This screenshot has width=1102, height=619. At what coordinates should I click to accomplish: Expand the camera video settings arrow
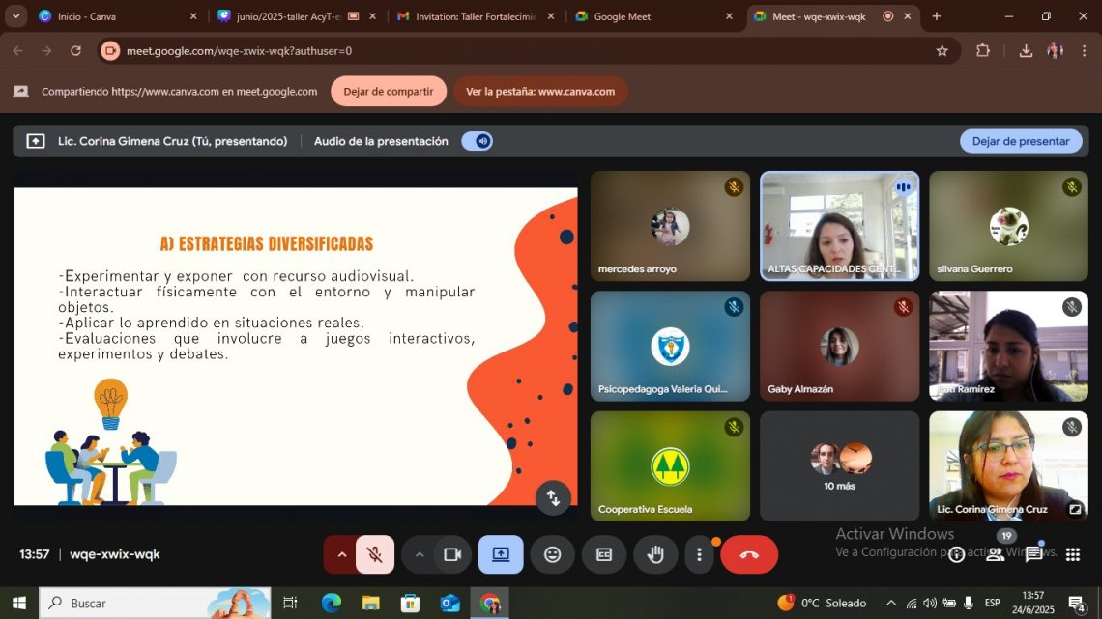420,554
